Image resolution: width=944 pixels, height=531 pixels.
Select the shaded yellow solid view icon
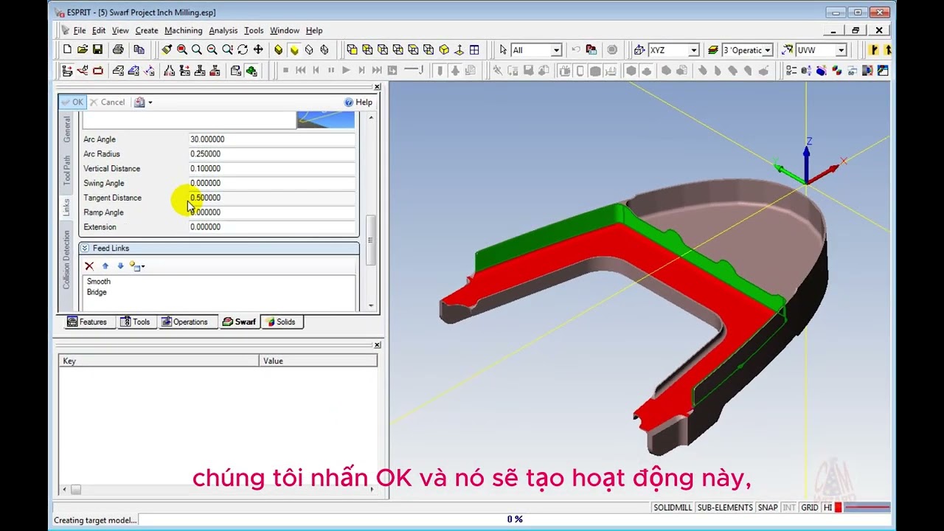click(x=294, y=49)
